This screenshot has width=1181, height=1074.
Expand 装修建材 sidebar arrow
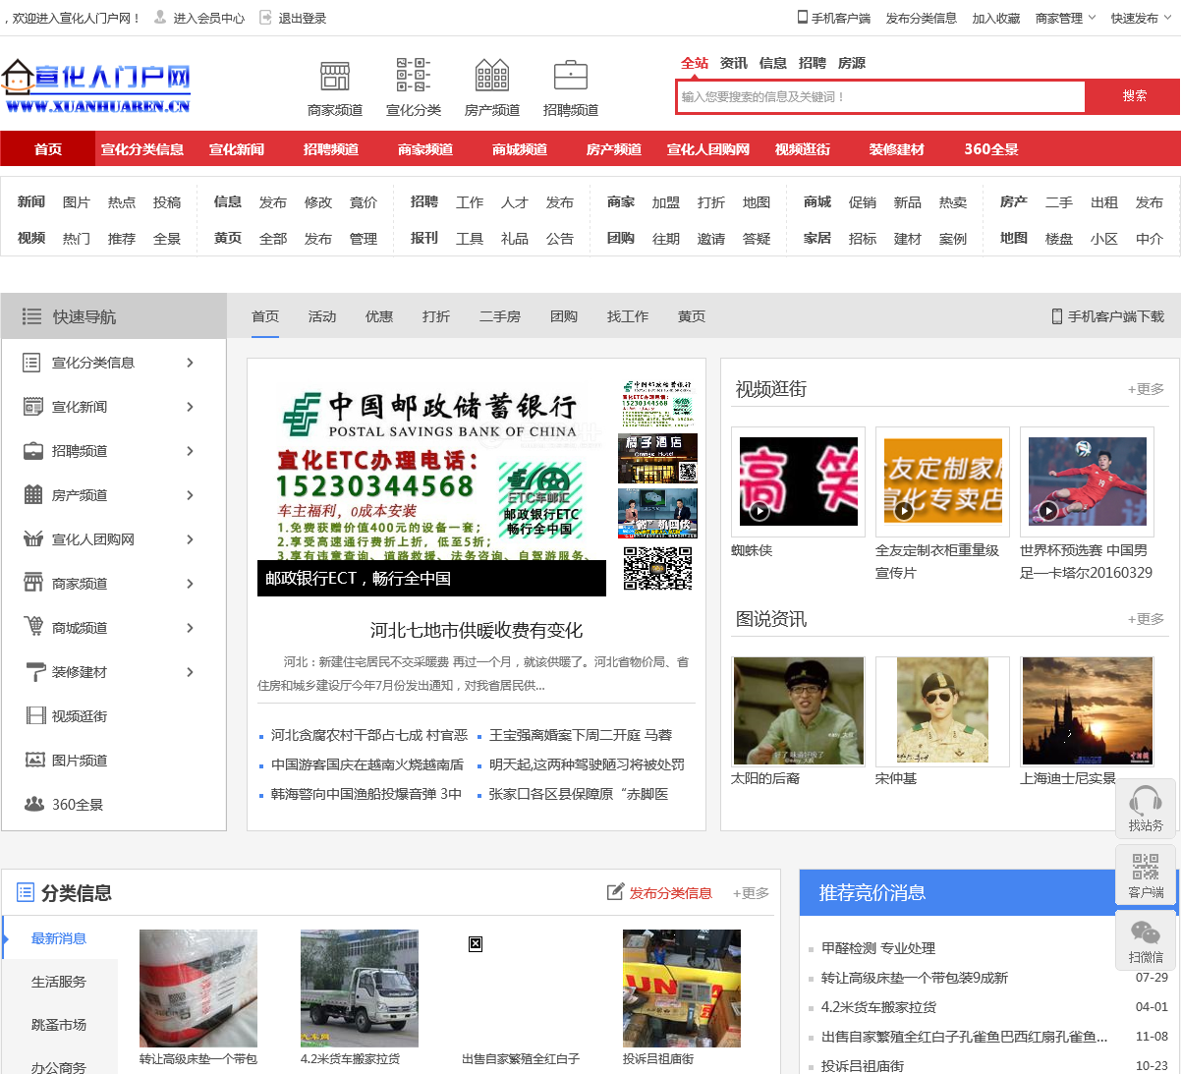tap(191, 672)
